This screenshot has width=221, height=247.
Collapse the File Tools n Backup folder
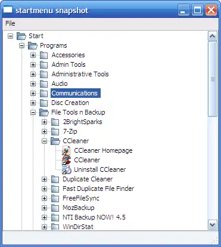33,112
